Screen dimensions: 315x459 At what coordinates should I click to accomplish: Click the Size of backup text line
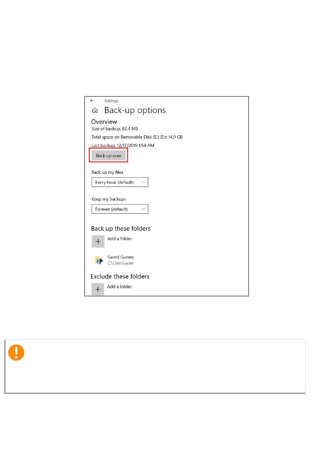pos(115,129)
